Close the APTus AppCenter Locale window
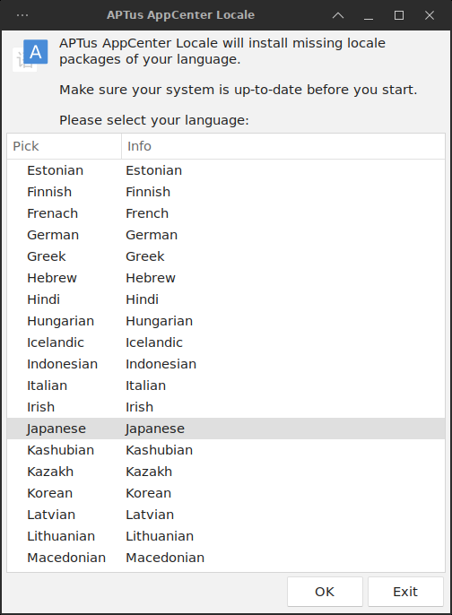The height and width of the screenshot is (615, 452). coord(430,15)
